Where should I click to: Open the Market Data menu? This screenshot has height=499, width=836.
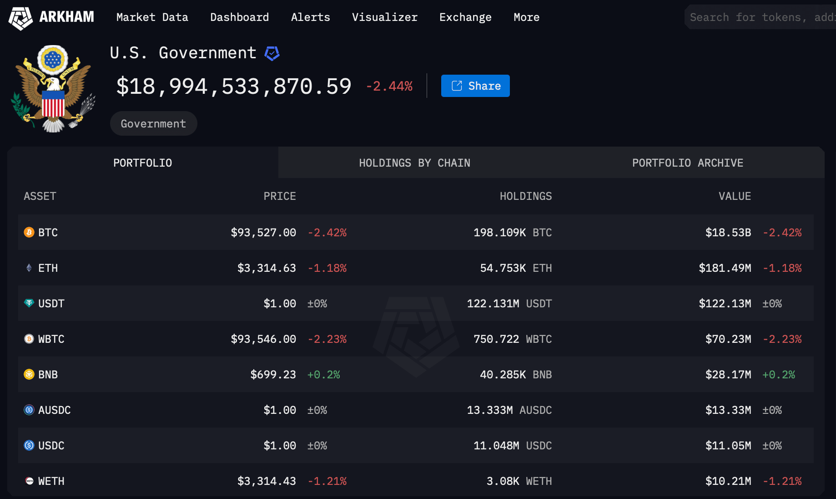point(152,17)
